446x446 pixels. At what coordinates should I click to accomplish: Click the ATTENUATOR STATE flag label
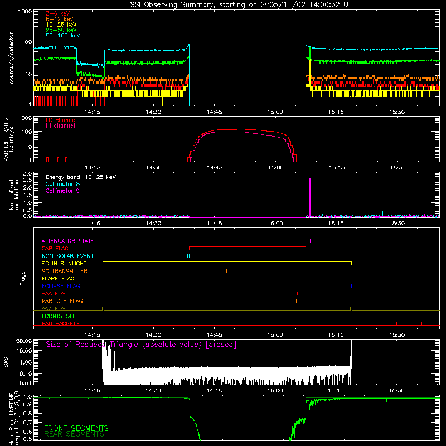[x=67, y=241]
